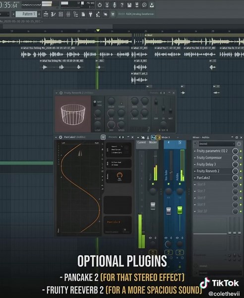Click the undo history circular arrow icon
This screenshot has height=298, width=244.
pyautogui.click(x=100, y=5)
